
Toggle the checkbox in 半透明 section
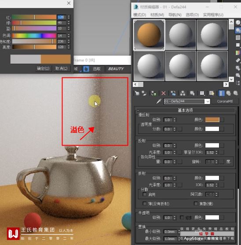click(182, 217)
